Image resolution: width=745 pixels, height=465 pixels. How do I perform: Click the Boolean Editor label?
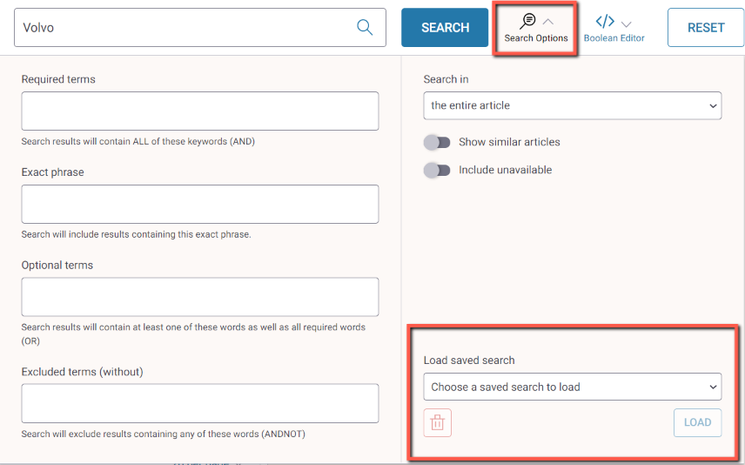(x=614, y=38)
